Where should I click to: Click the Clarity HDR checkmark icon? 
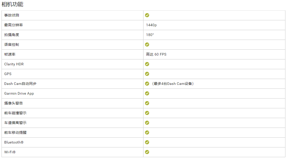pos(147,64)
